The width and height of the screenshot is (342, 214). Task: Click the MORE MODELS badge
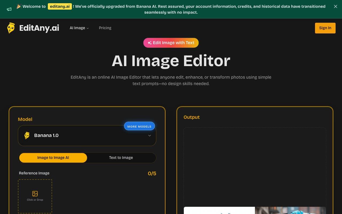coord(139,126)
